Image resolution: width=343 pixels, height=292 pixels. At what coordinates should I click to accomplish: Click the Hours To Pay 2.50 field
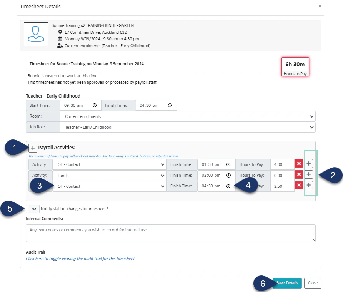click(x=282, y=186)
